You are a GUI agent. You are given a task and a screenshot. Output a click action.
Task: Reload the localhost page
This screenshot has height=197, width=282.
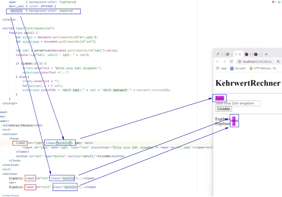[x=231, y=62]
